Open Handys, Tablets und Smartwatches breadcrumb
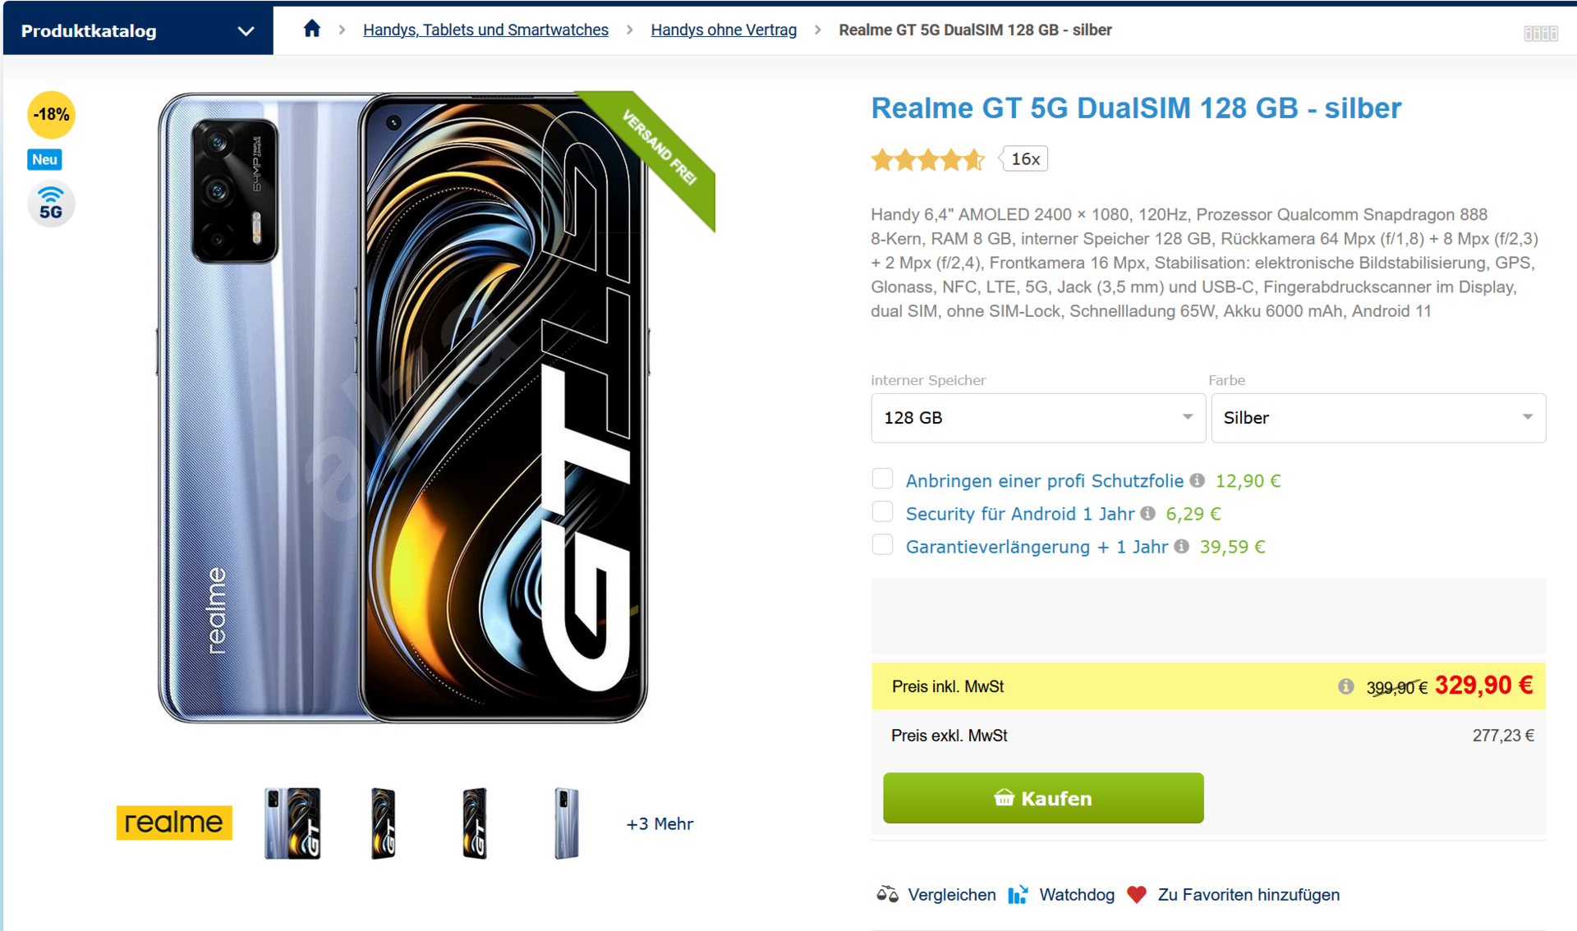Viewport: 1577px width, 931px height. click(x=485, y=30)
